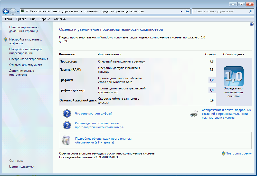The image size is (257, 176).
Task: Click the 'Последнее обновление' date text
Action: click(89, 157)
